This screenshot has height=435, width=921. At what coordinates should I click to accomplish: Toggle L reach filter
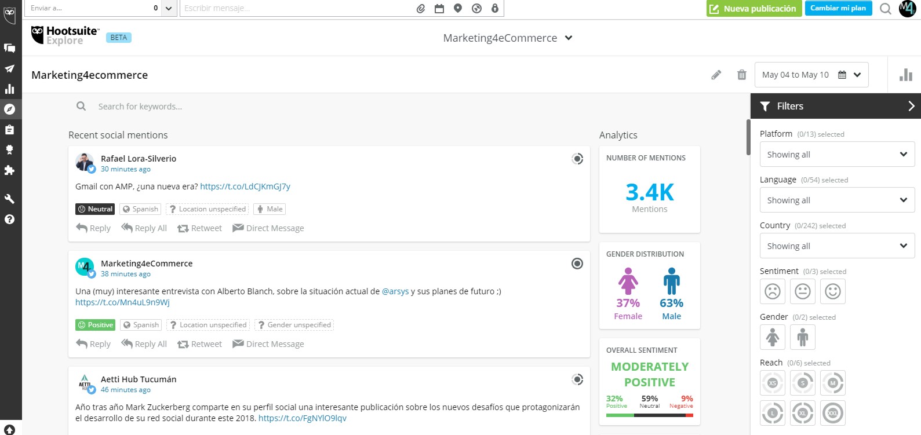[773, 413]
